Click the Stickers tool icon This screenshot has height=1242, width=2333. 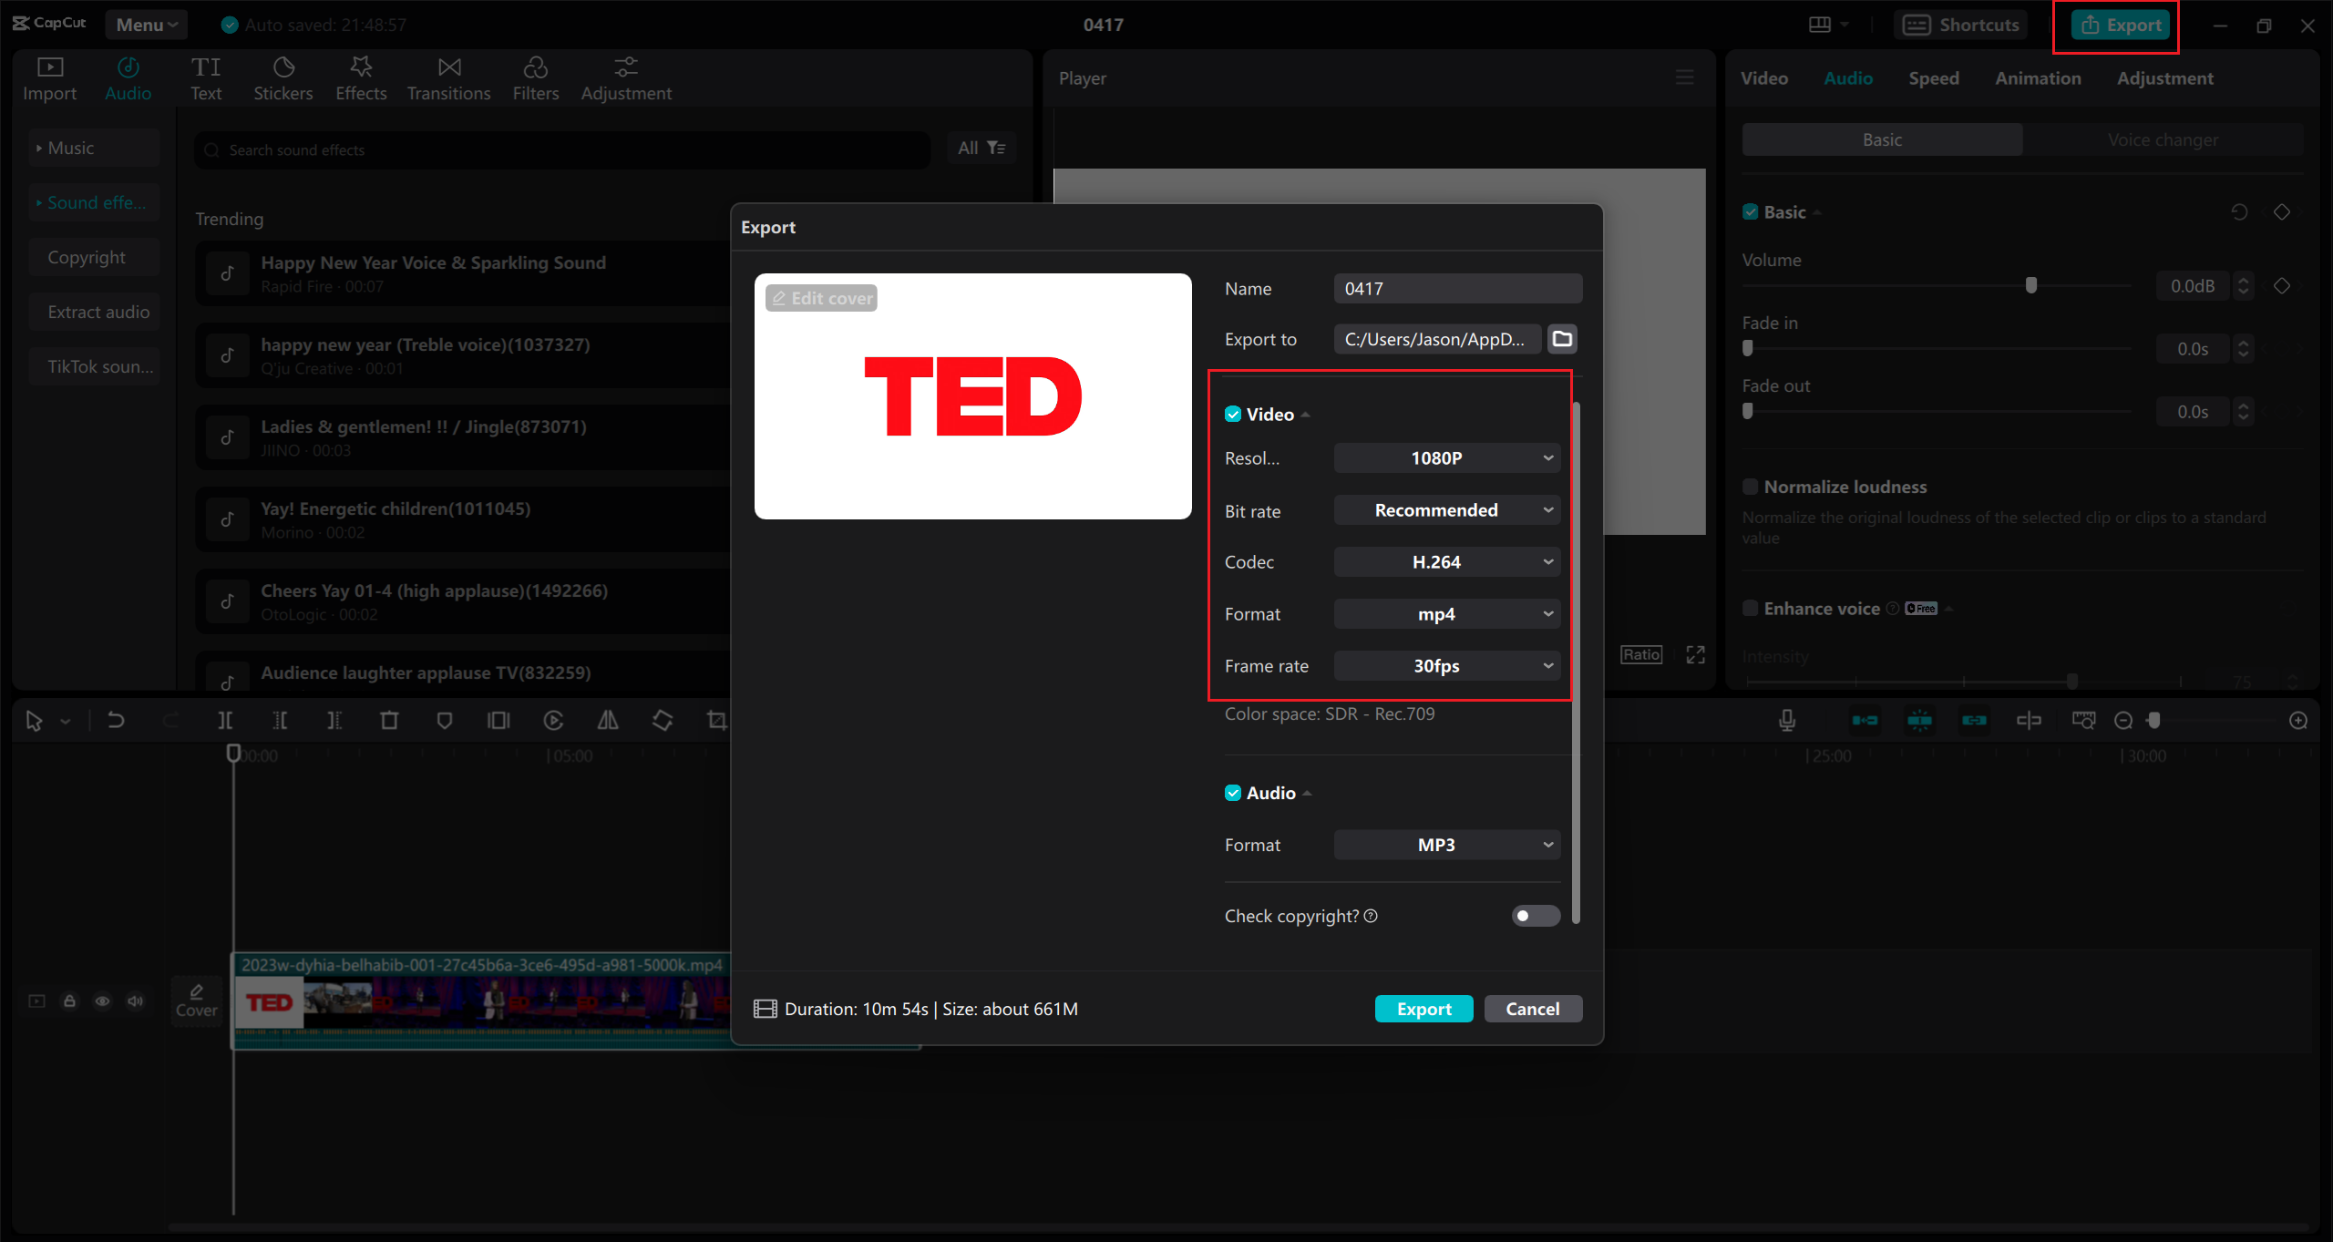tap(283, 78)
